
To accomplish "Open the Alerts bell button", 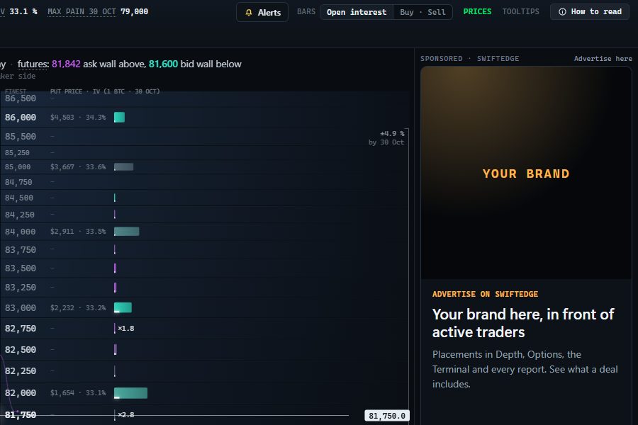I will [x=262, y=12].
